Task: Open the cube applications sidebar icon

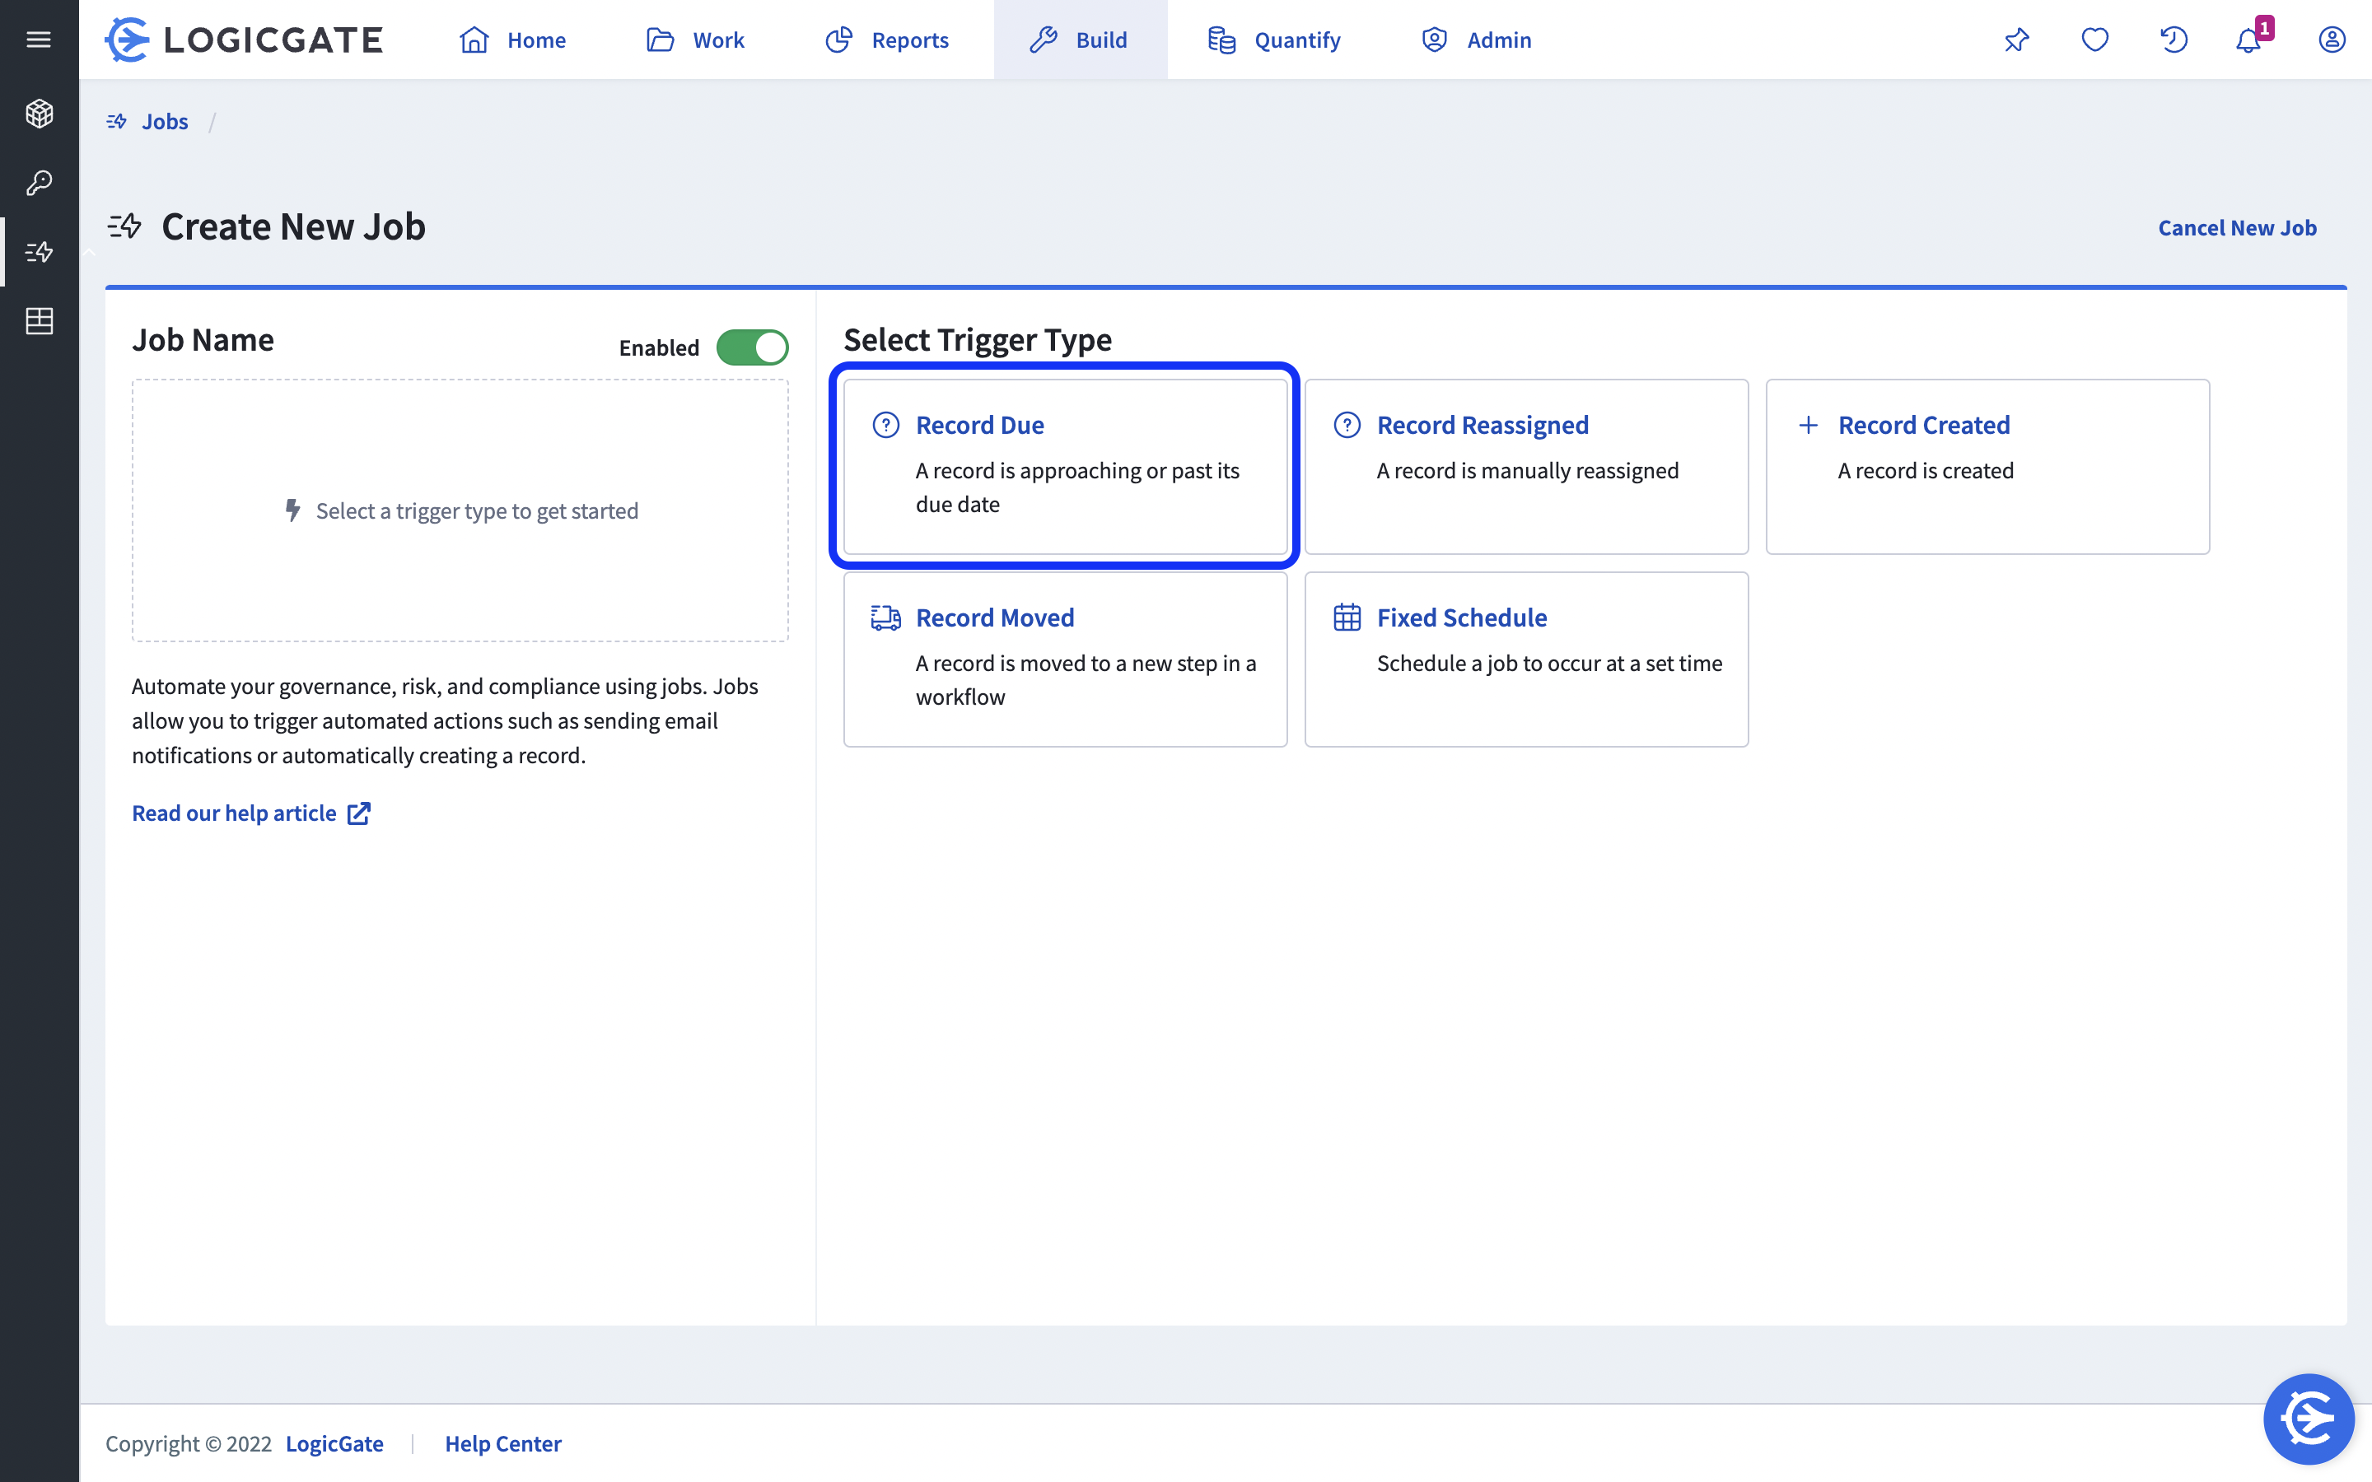Action: pos(40,114)
